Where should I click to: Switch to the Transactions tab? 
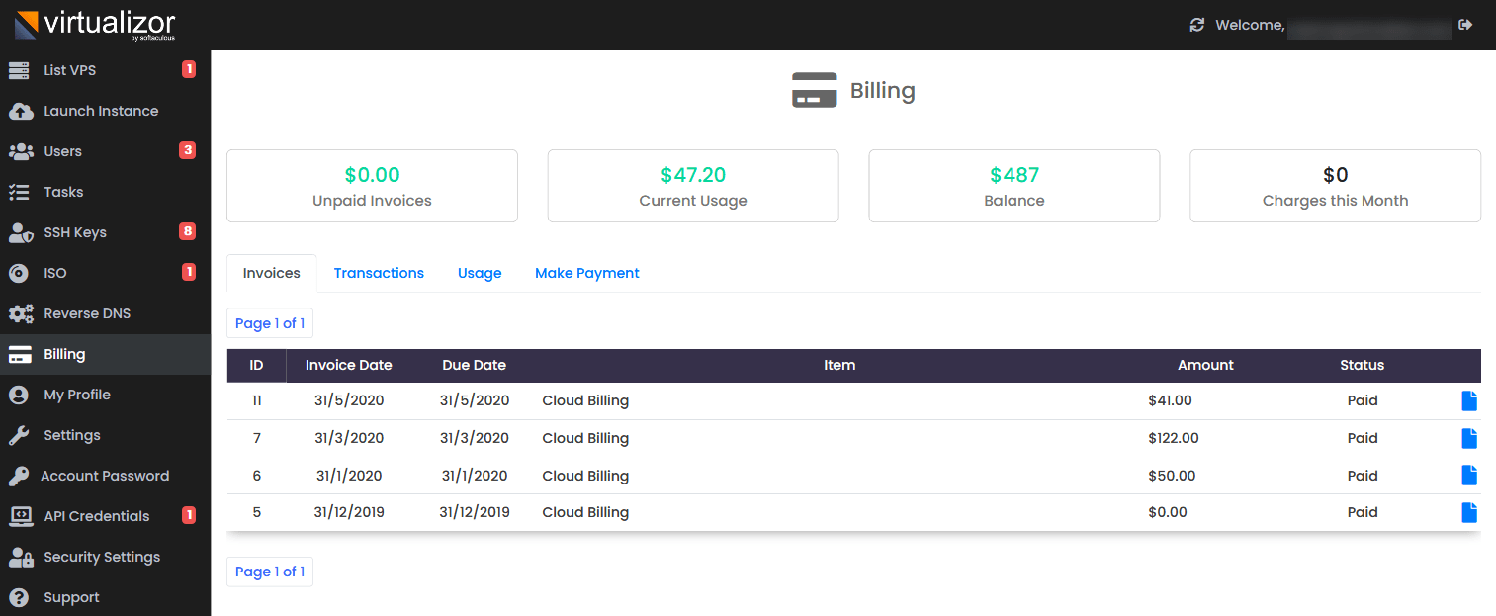379,272
